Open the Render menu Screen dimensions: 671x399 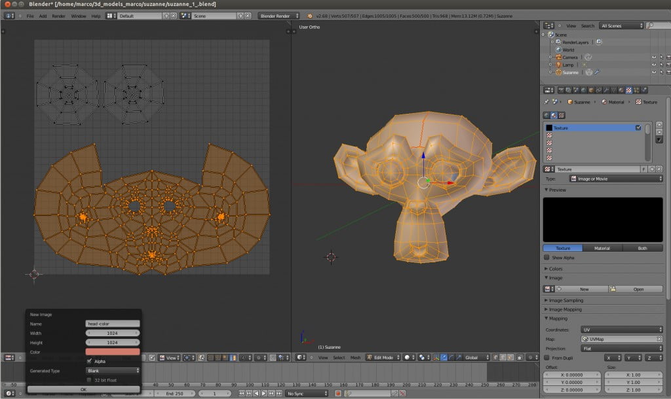click(58, 16)
